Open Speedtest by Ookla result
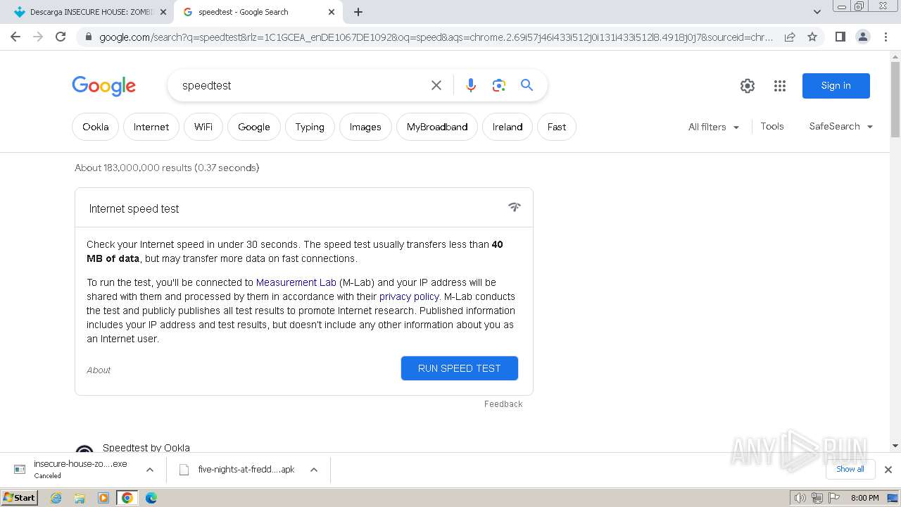The height and width of the screenshot is (507, 901). (x=146, y=448)
